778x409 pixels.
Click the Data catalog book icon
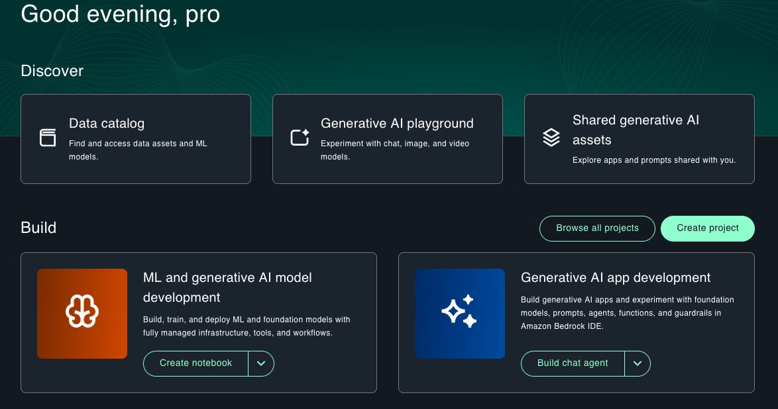[48, 138]
